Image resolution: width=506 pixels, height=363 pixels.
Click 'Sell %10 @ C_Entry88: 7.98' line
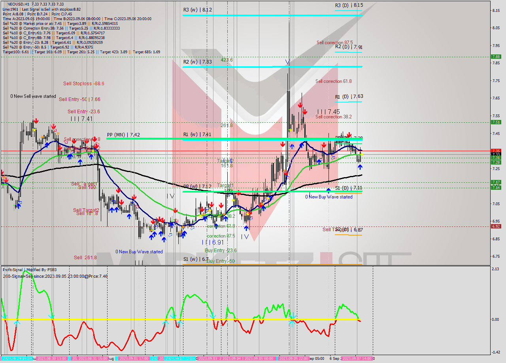pos(54,37)
